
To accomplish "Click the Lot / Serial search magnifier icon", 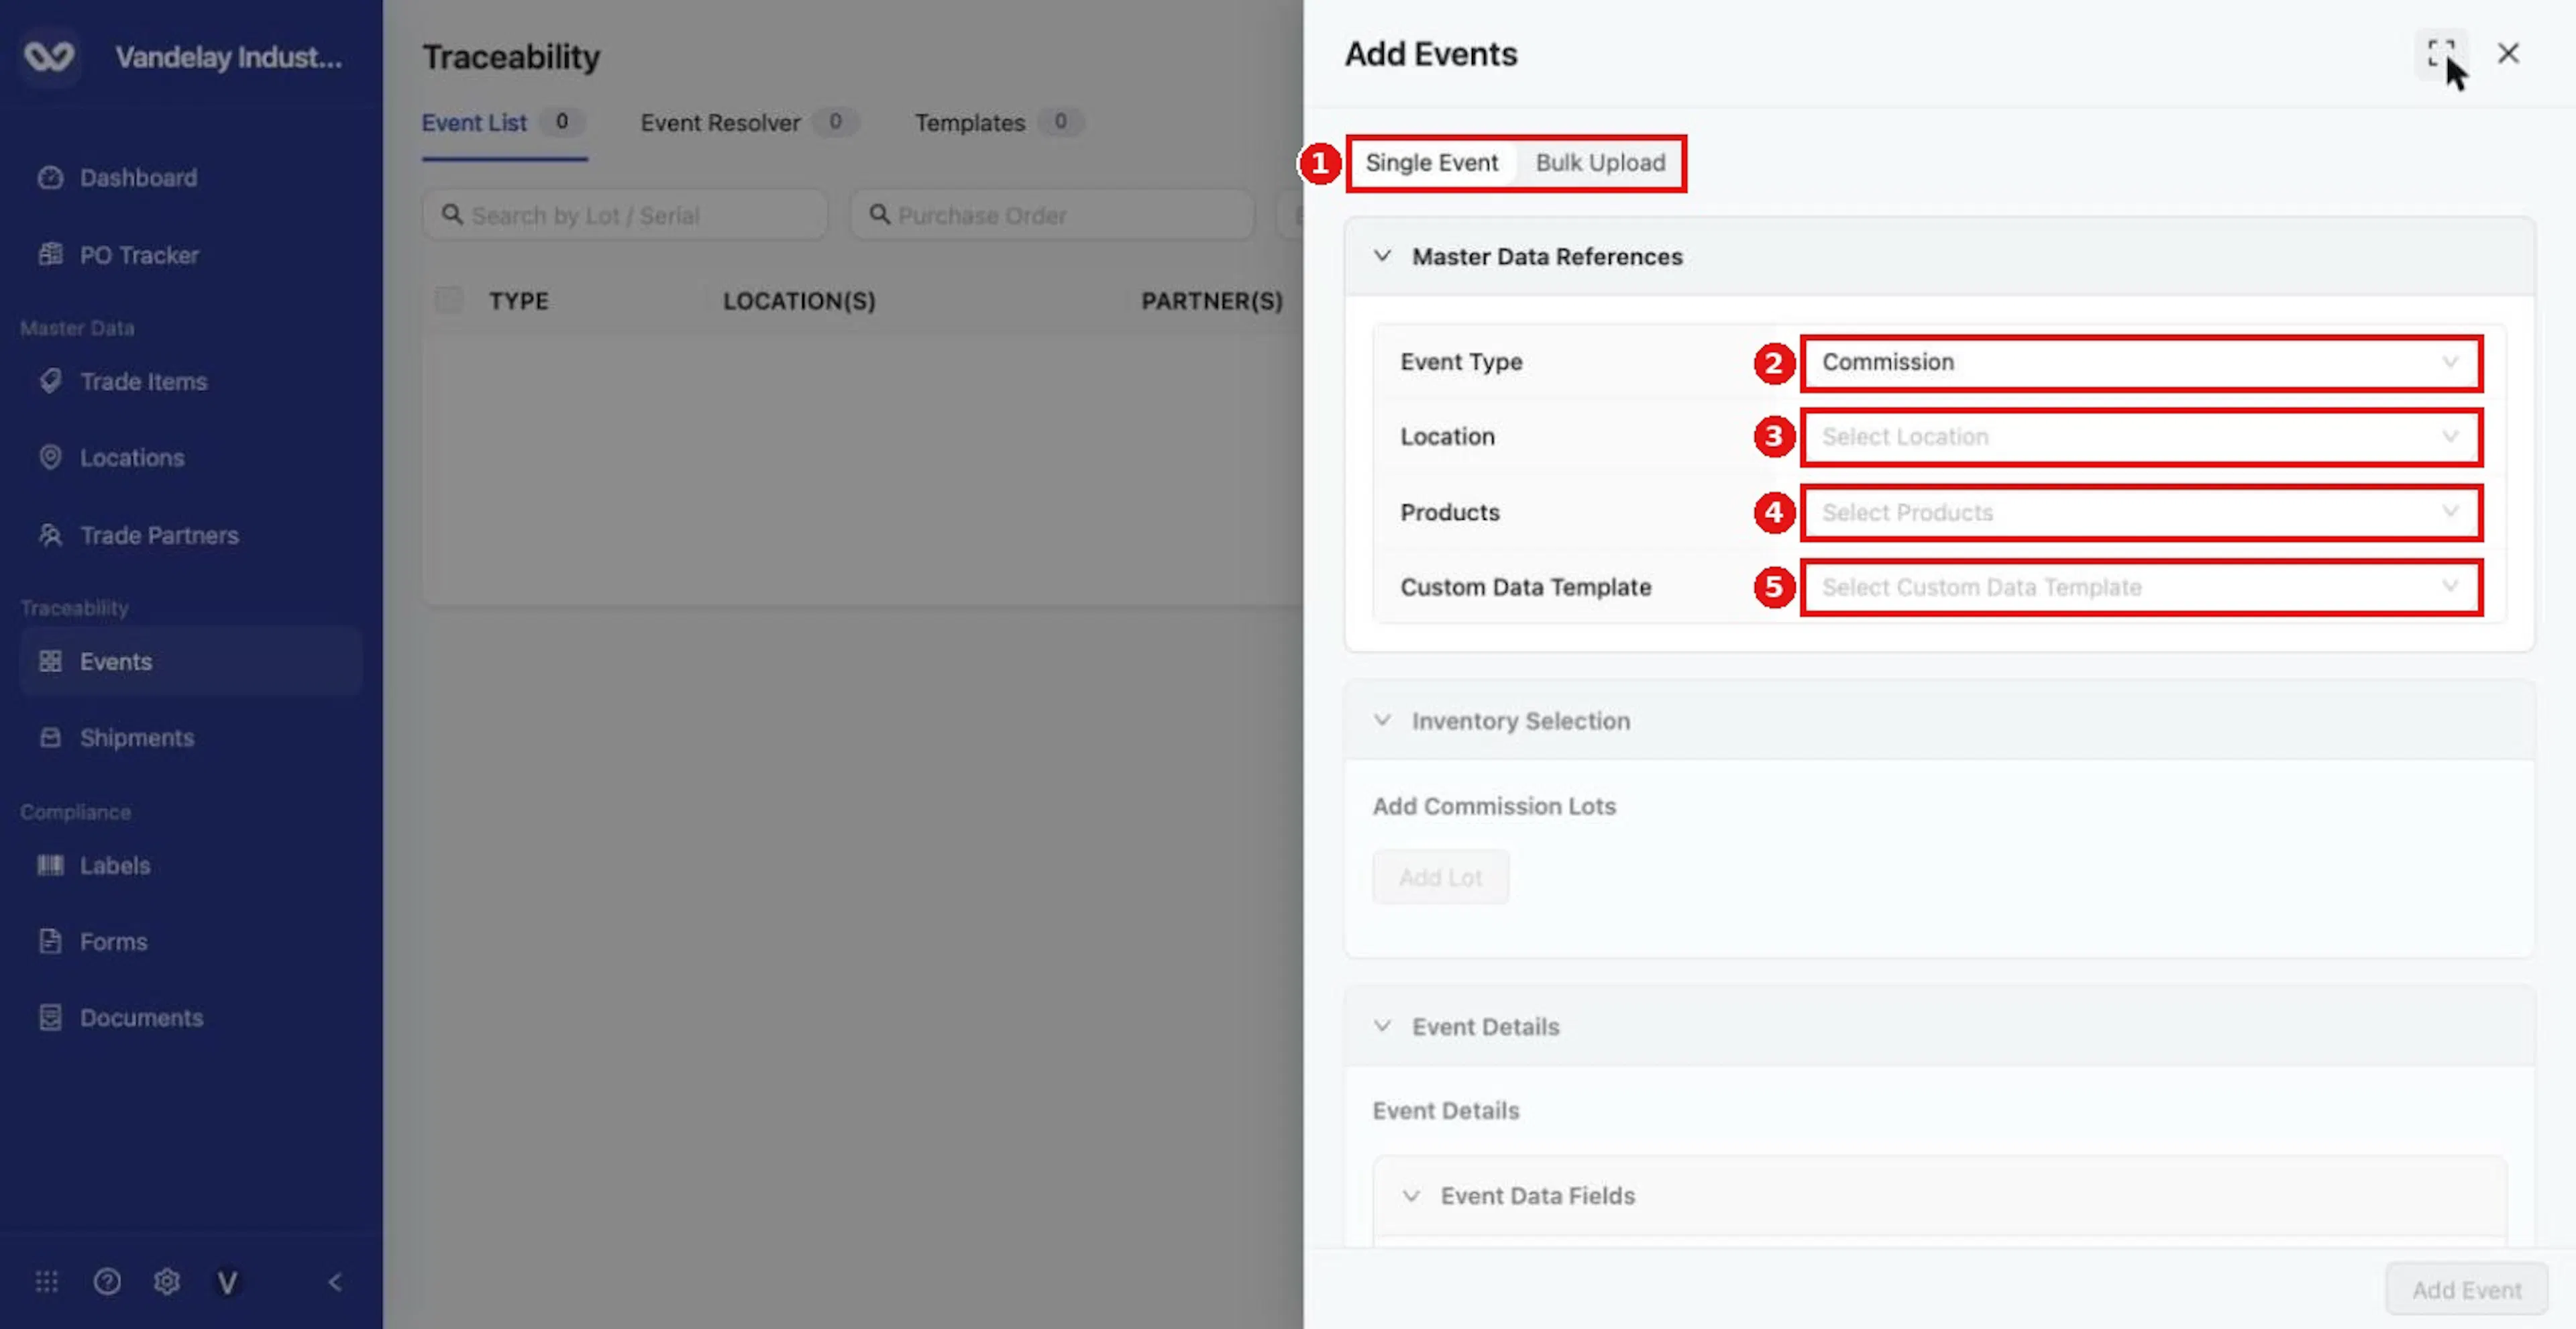I will [452, 214].
